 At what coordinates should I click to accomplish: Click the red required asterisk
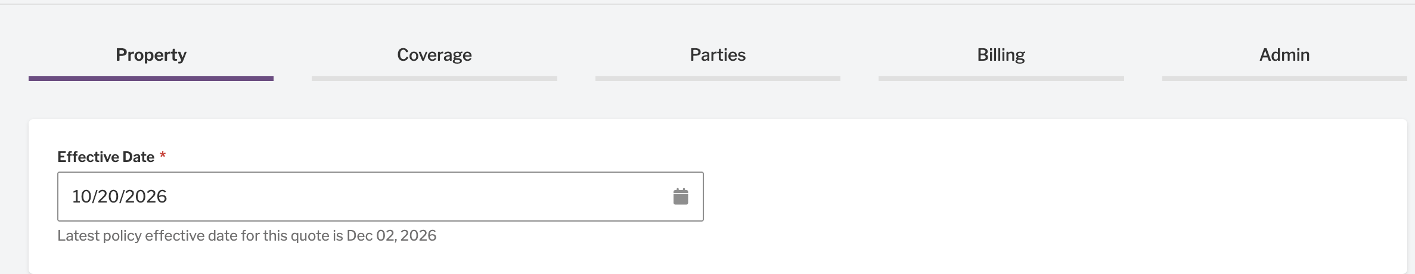(163, 156)
